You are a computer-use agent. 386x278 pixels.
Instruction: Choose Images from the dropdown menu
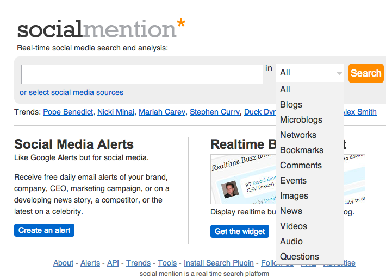tap(294, 196)
